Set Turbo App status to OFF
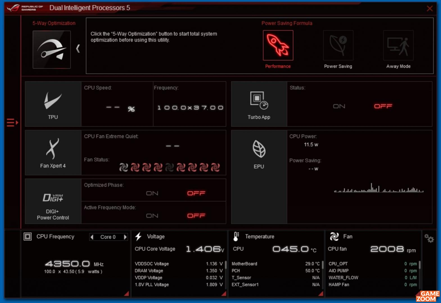Image resolution: width=441 pixels, height=303 pixels. click(383, 106)
